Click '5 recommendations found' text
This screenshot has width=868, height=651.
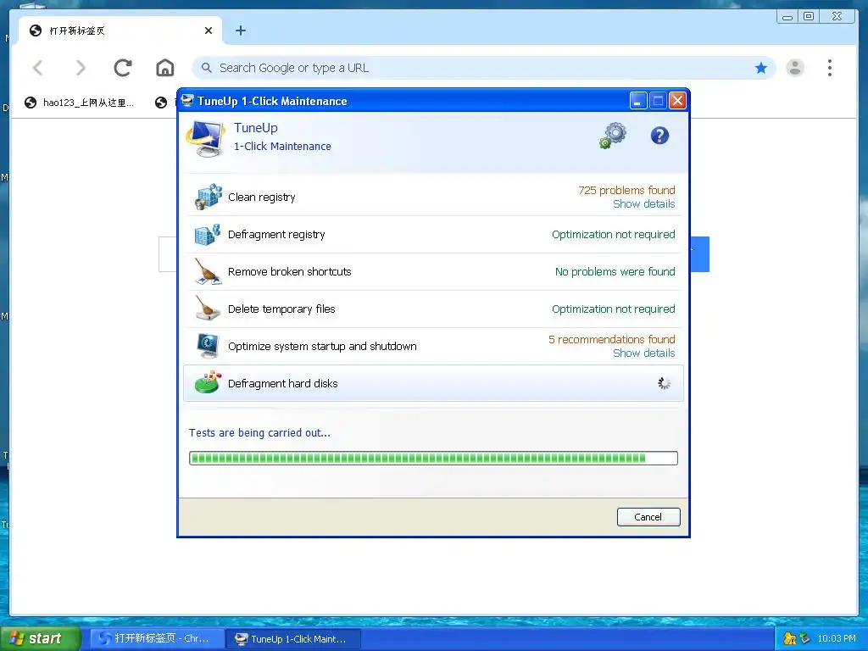(612, 339)
